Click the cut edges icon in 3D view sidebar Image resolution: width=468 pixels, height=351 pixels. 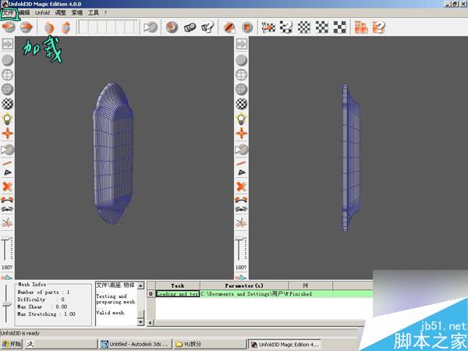coord(8,200)
